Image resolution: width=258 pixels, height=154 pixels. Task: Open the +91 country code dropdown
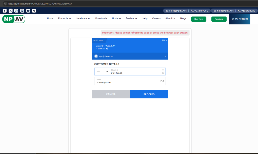click(102, 72)
